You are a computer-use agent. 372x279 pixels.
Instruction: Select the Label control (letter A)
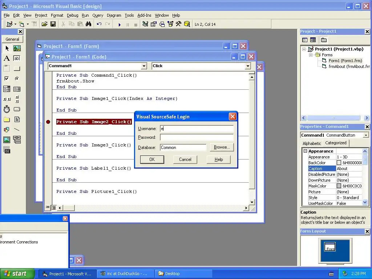7,58
